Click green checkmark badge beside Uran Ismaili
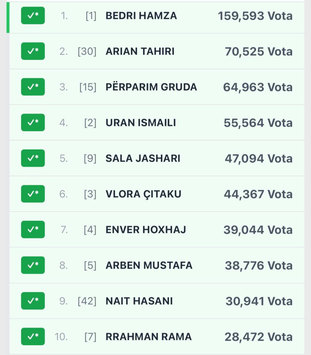Screen dimensions: 311x355 [x=33, y=123]
